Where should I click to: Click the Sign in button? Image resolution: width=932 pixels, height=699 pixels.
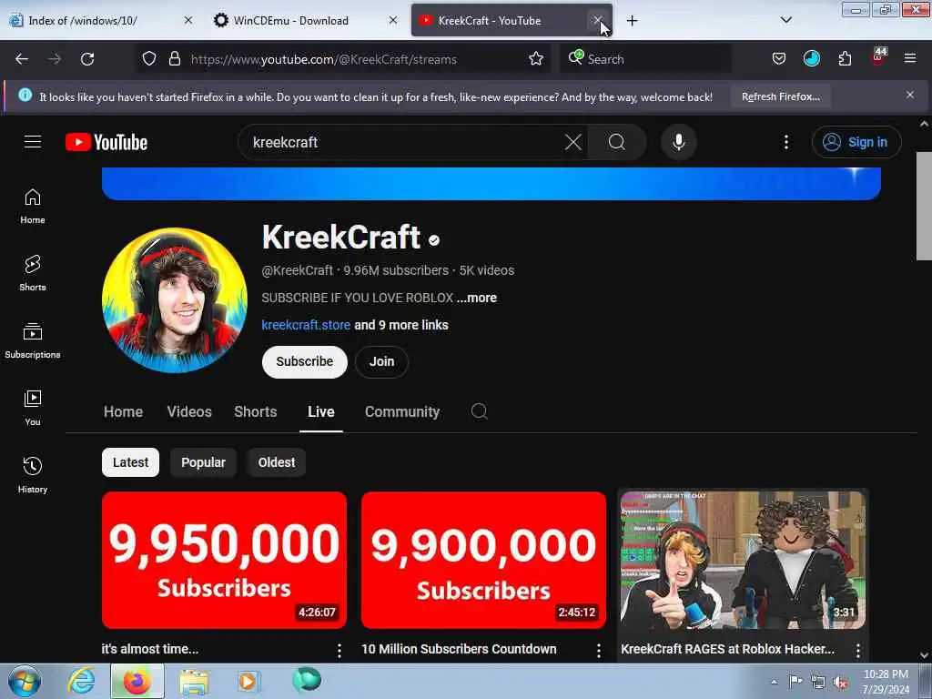[x=856, y=142]
